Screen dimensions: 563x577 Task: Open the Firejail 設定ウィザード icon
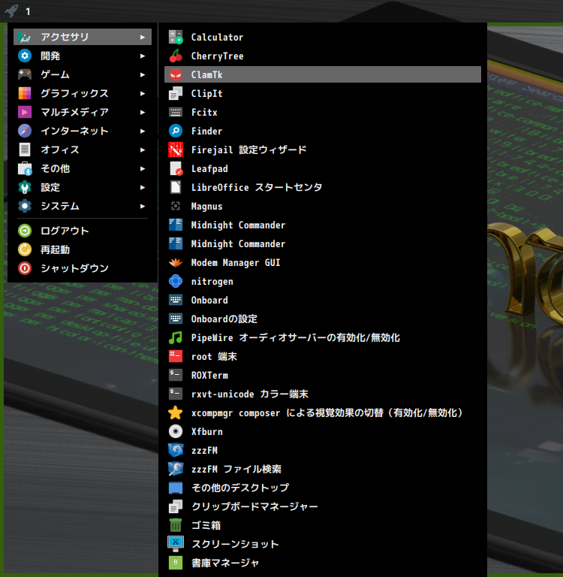click(176, 150)
